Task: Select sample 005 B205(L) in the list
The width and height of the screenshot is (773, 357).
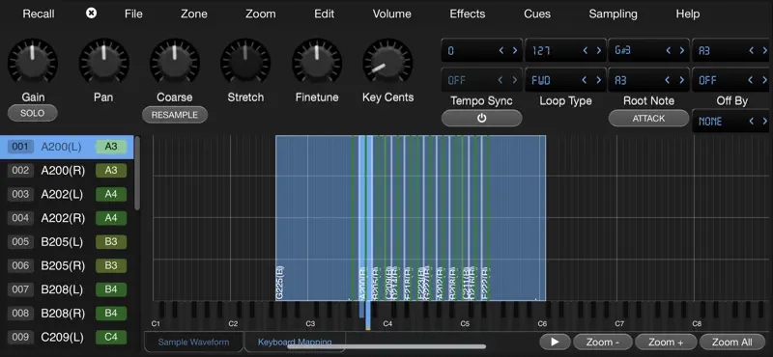Action: click(67, 242)
